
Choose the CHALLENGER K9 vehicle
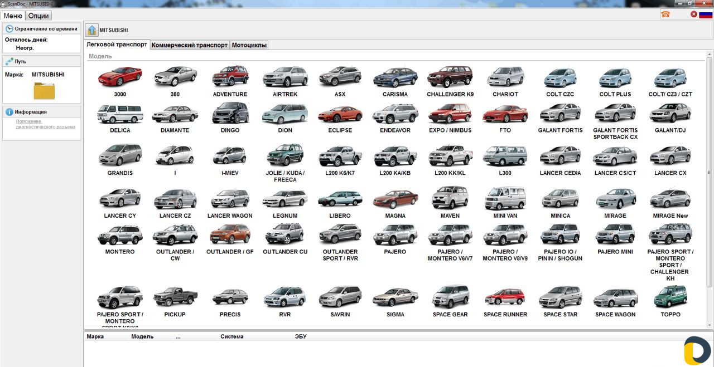point(450,77)
